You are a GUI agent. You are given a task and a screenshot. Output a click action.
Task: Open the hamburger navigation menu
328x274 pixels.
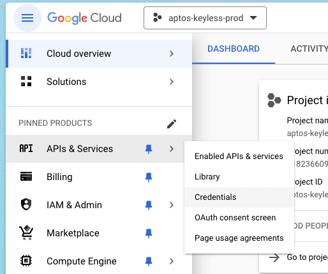click(x=27, y=18)
